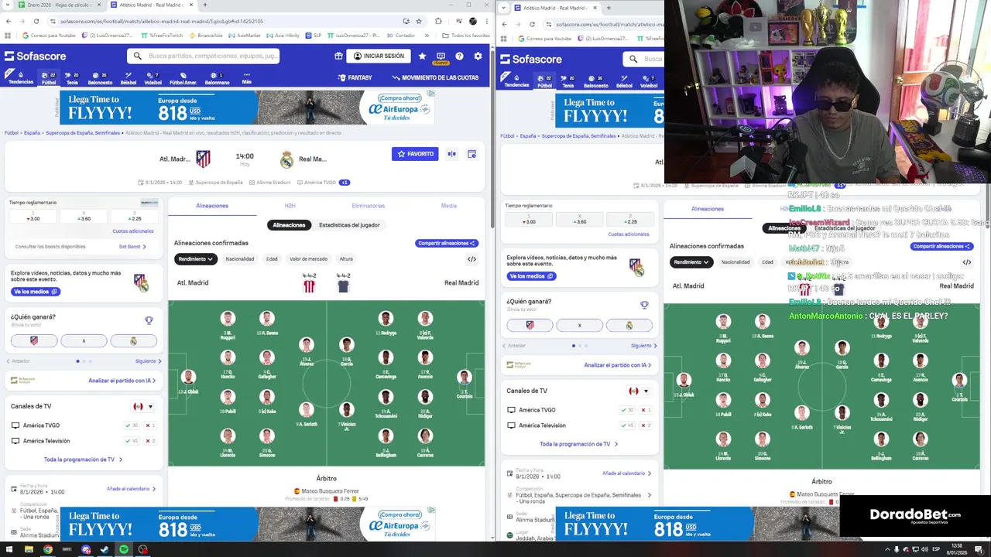Click the trophy icon in ¿Quién ganará? card

click(x=149, y=320)
